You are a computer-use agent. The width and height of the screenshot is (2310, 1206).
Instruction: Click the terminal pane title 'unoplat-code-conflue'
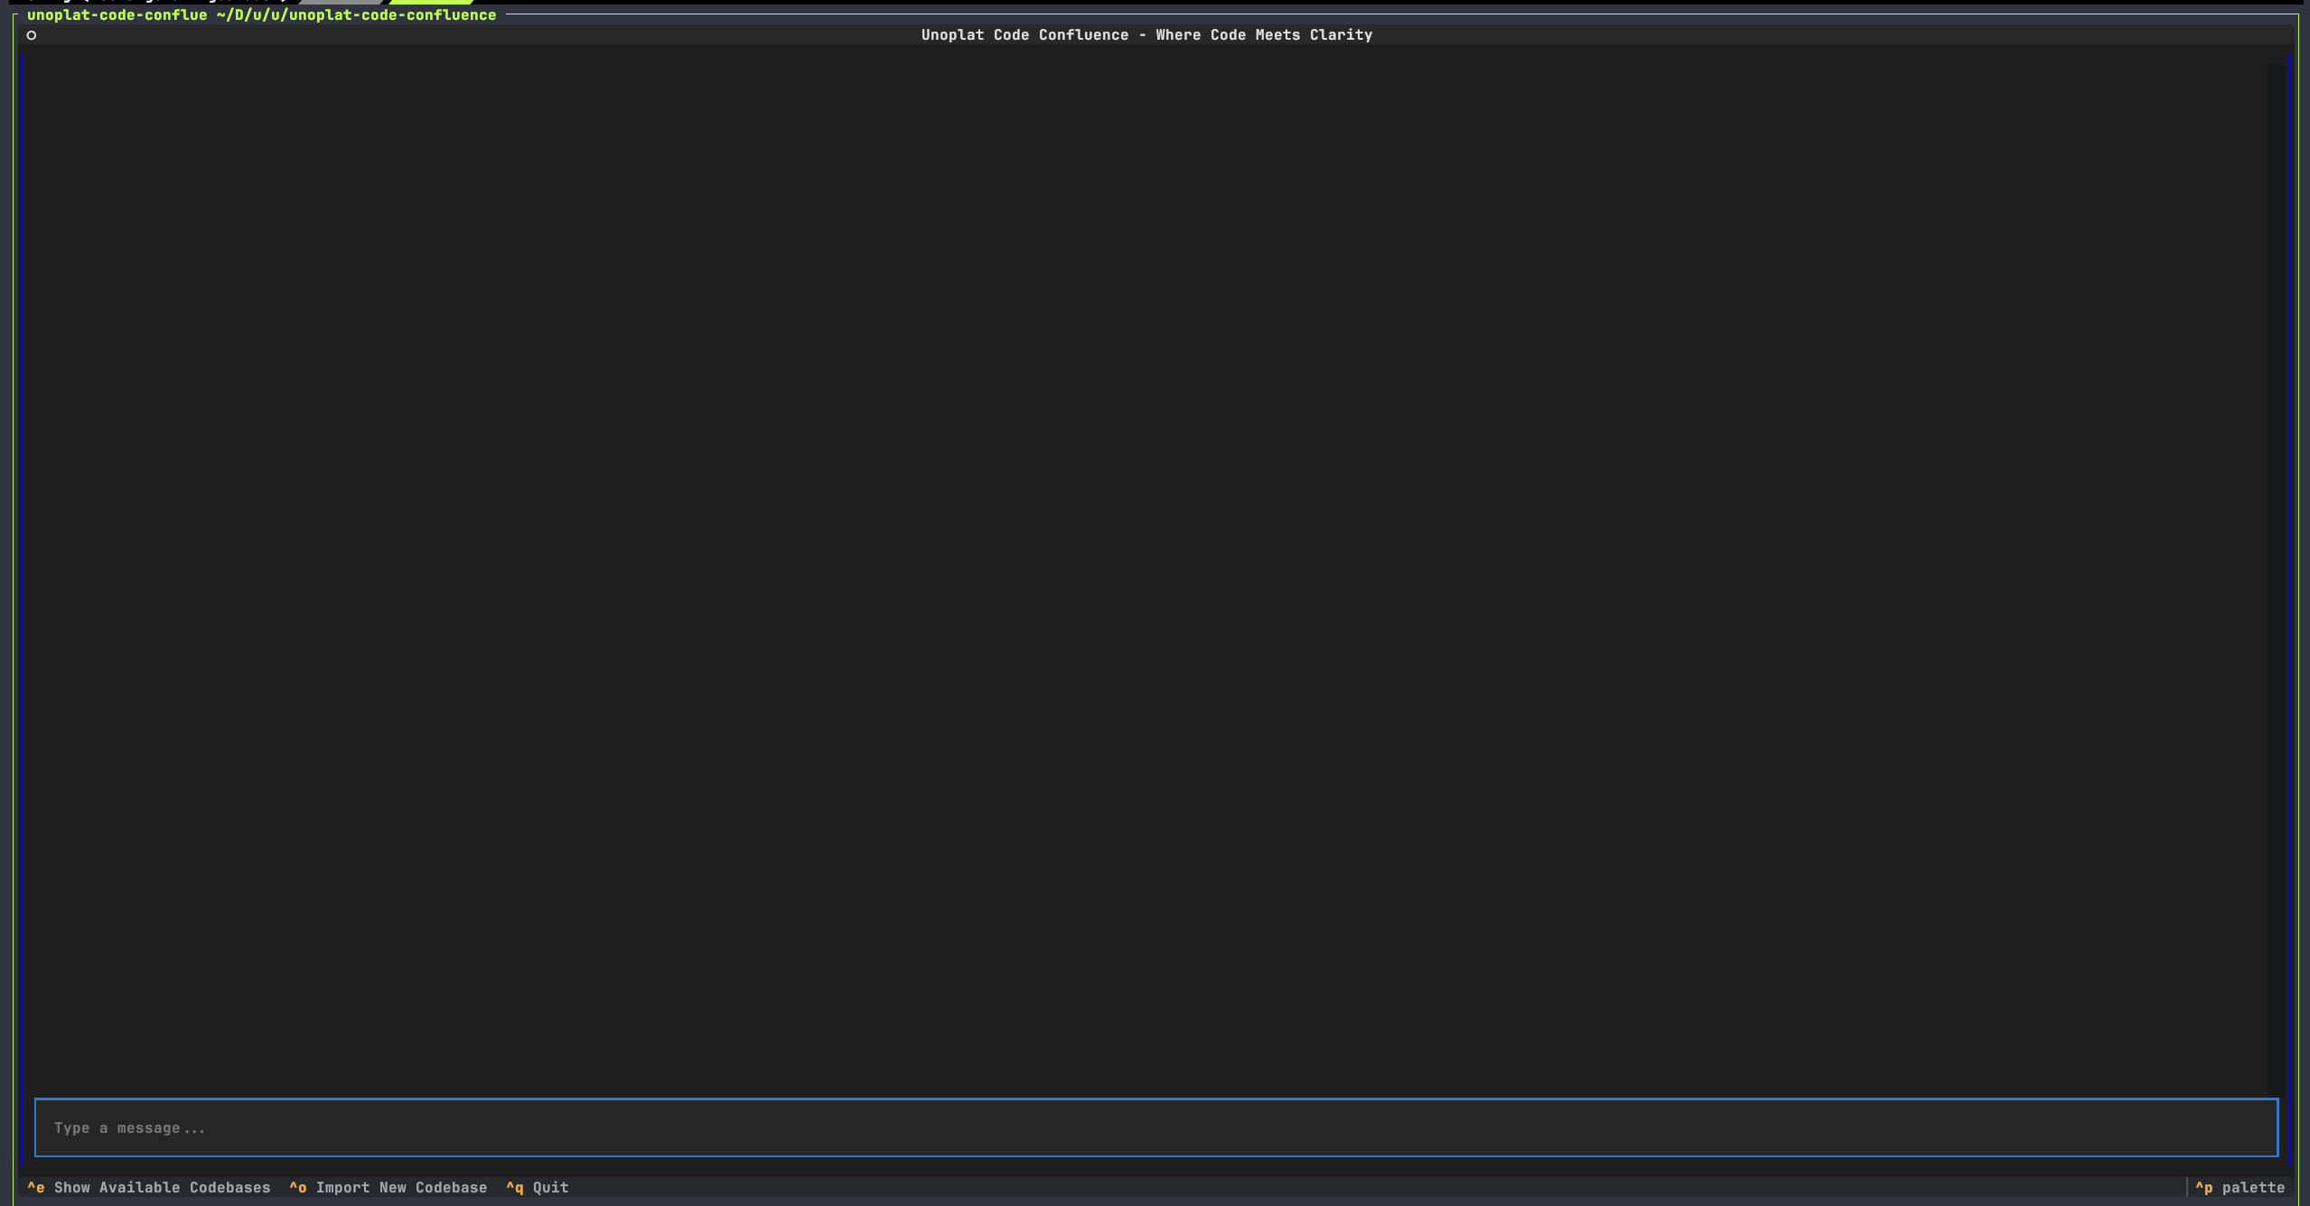(117, 14)
